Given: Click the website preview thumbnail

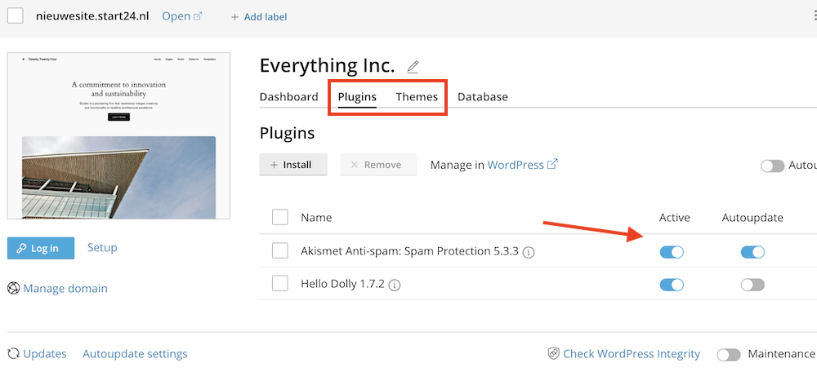Looking at the screenshot, I should coord(119,136).
